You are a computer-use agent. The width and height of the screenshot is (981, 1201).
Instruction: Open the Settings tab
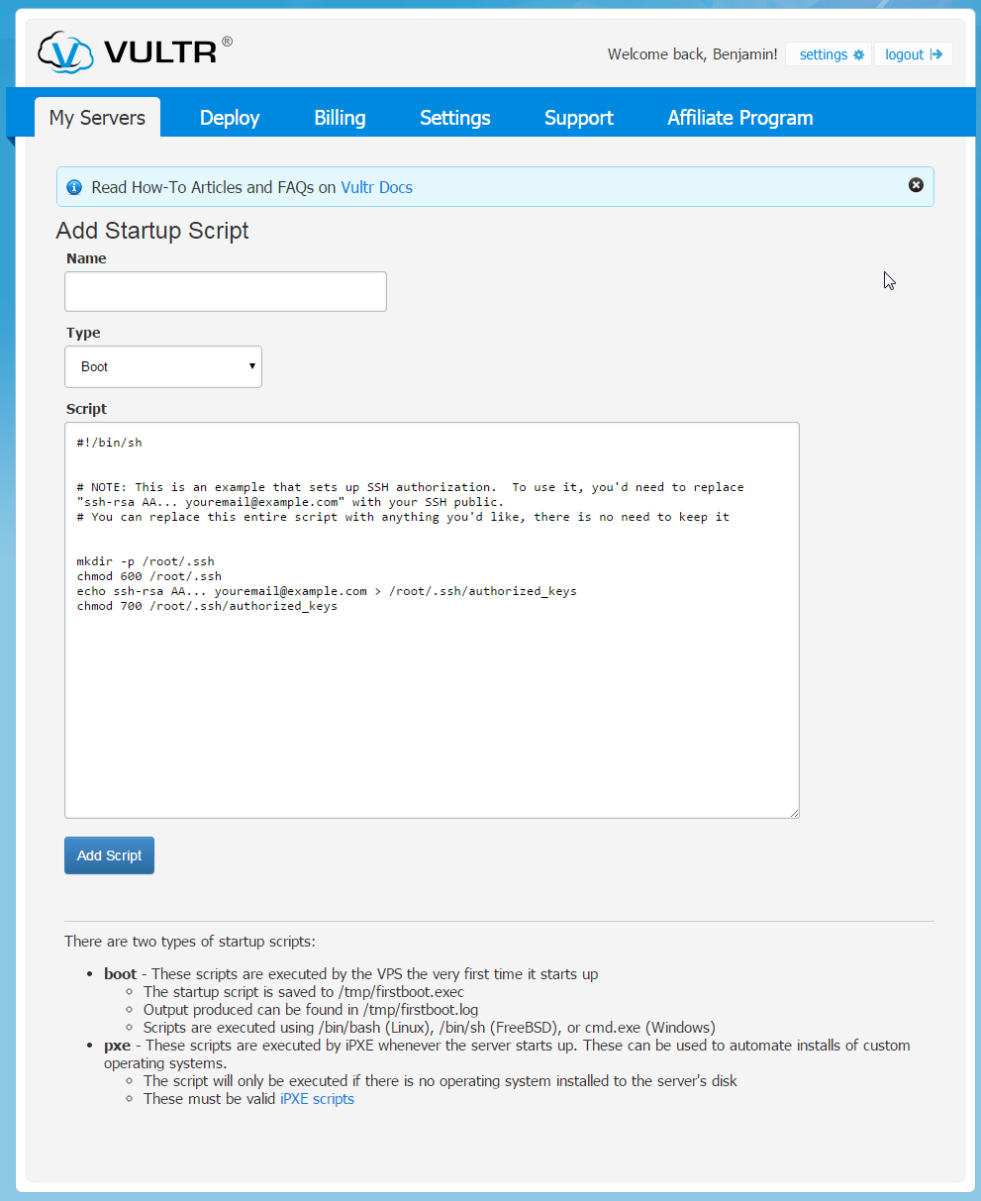tap(454, 117)
